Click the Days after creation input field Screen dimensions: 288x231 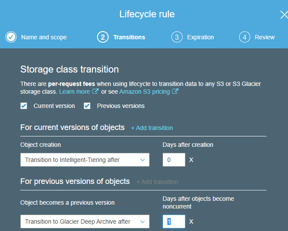(174, 160)
